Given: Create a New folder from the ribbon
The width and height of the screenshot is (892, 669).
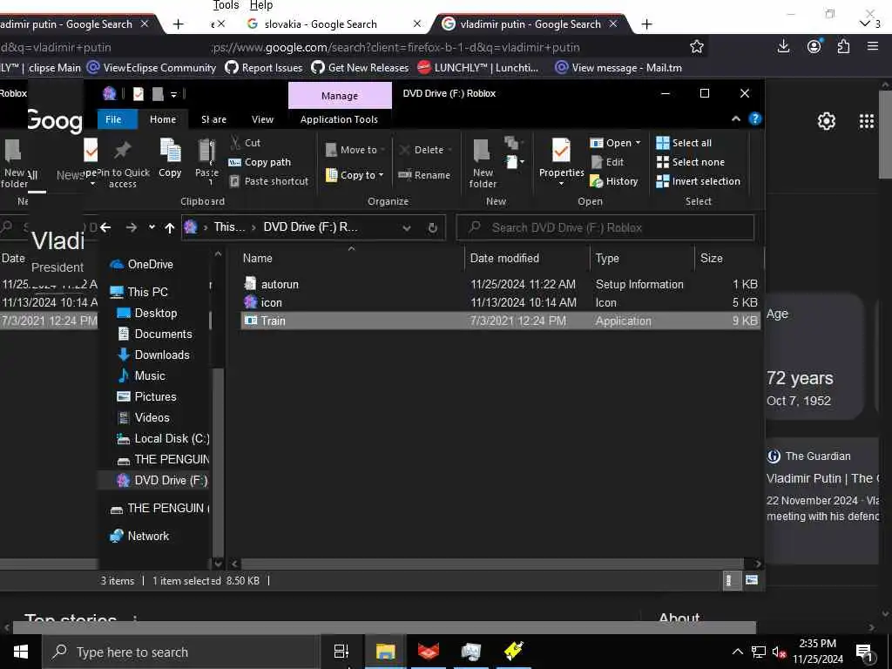Looking at the screenshot, I should pos(483,163).
